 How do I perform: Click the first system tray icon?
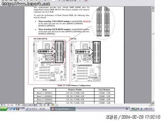pyautogui.click(x=133, y=109)
